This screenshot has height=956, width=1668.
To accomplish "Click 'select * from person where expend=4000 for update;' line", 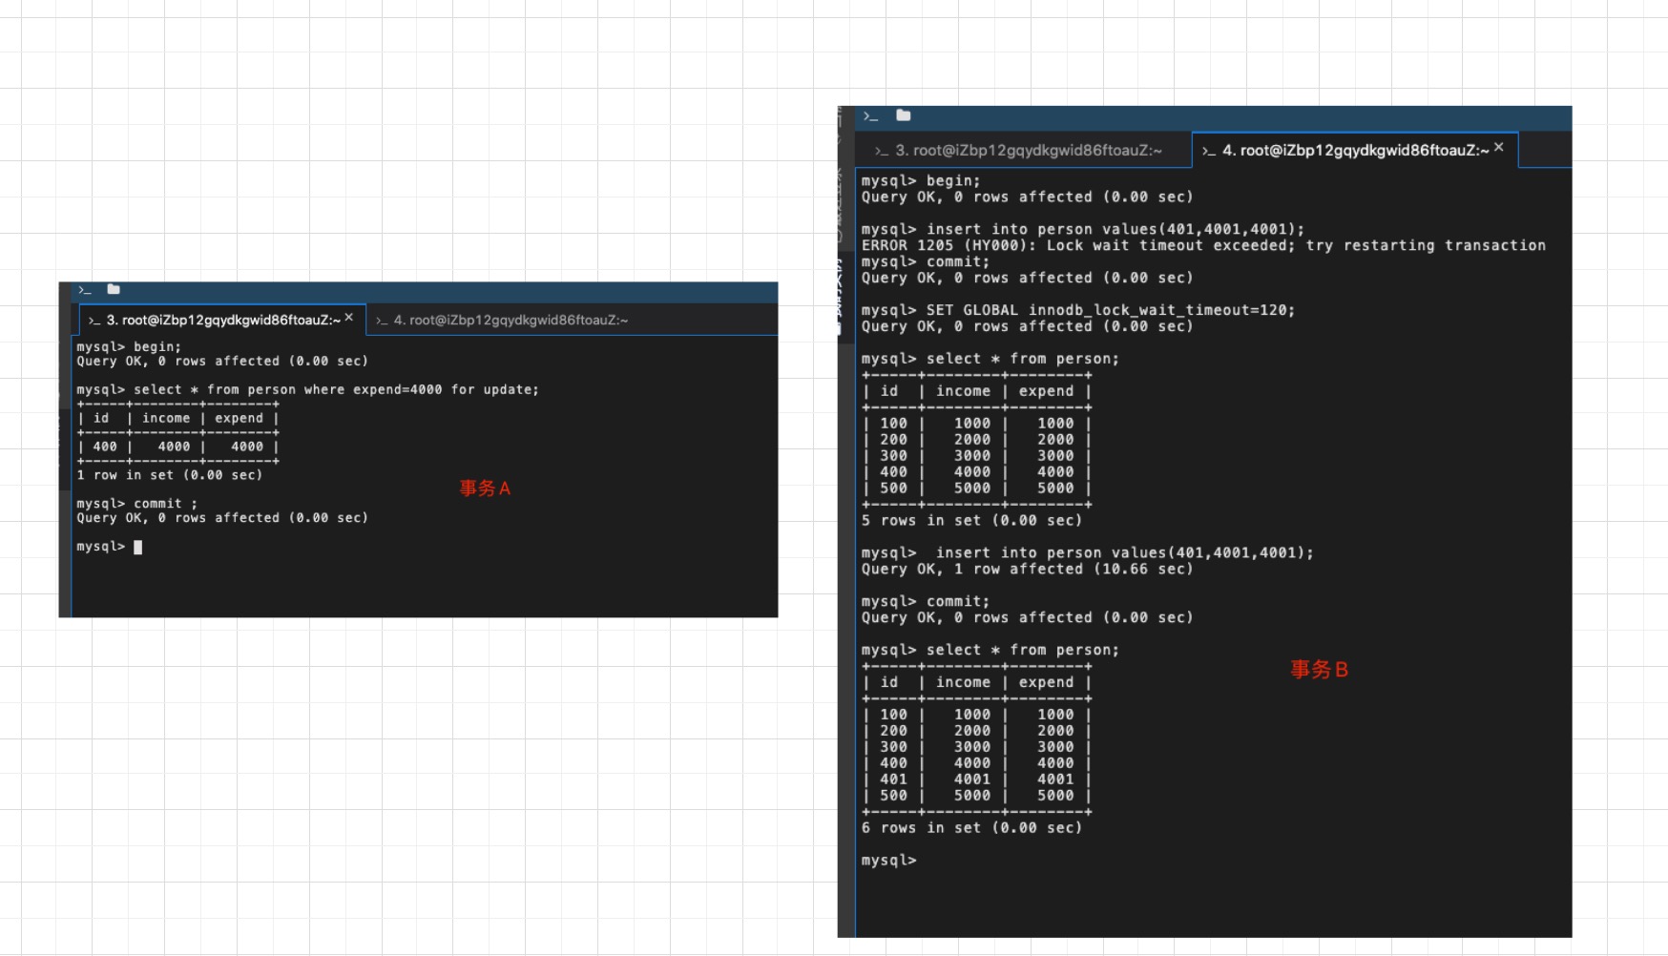I will [307, 389].
